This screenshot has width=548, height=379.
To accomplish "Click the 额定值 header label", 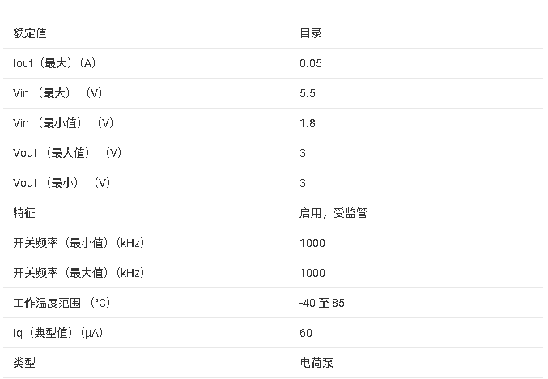I will coord(30,33).
